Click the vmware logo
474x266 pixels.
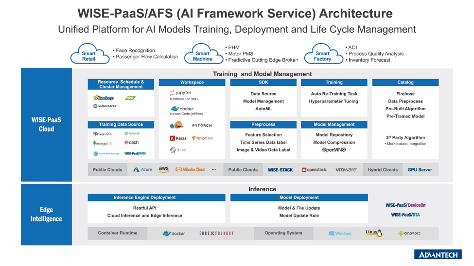tap(346, 170)
